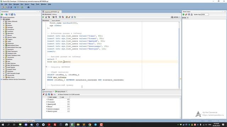Expand the Tables (Filtered) tree node
Screen dimensions: 227x127
(x=4, y=21)
